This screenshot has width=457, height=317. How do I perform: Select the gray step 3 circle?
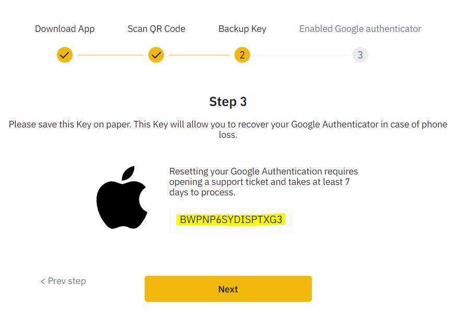pos(360,55)
